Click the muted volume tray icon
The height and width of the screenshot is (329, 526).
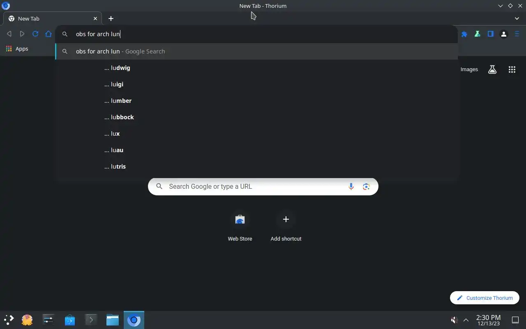(x=454, y=320)
